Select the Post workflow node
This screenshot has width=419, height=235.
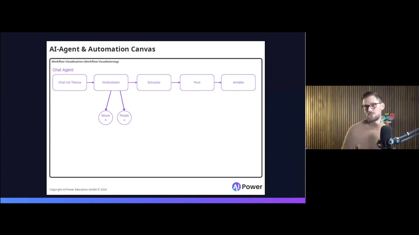(x=197, y=83)
